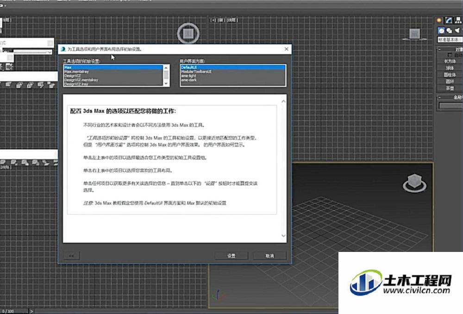Choose ModularToolbarsUI scheme

click(x=233, y=71)
